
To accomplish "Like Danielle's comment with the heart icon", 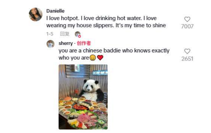I will pos(187,19).
